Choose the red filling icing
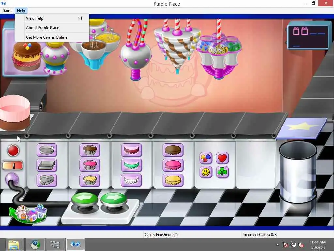The image size is (334, 251). point(131,150)
